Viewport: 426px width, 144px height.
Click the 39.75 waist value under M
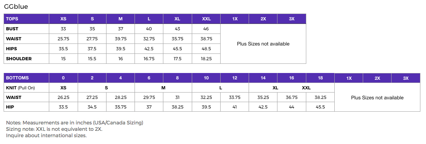coord(121,39)
